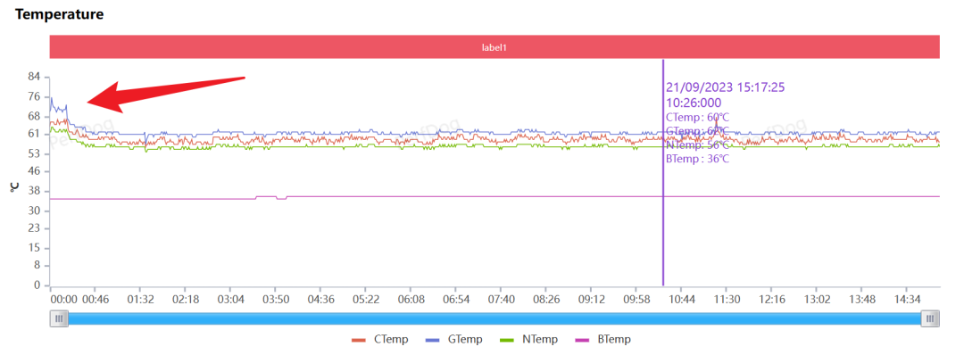This screenshot has height=355, width=964.
Task: Click the 14:34 x-axis time label
Action: [x=907, y=300]
